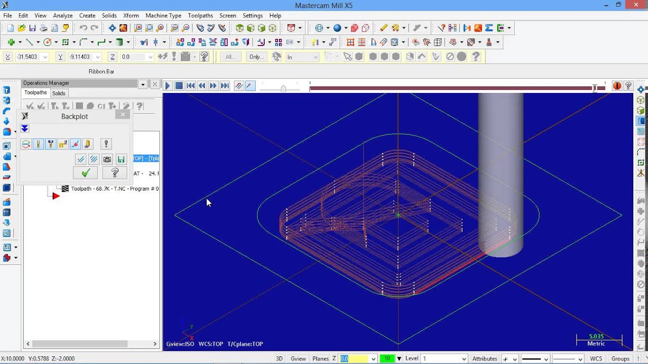648x364 pixels.
Task: Toggle Run mode in backplot bar
Action: (x=250, y=86)
